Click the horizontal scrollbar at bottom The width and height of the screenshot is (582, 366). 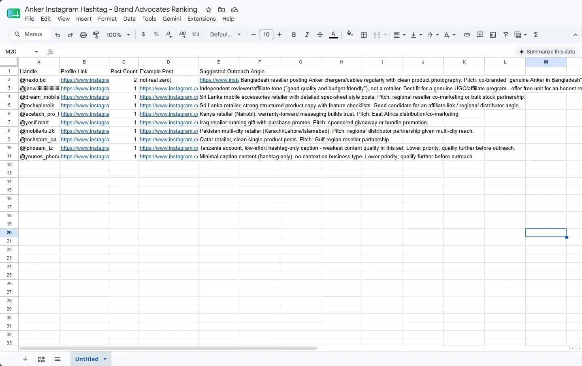coord(168,348)
